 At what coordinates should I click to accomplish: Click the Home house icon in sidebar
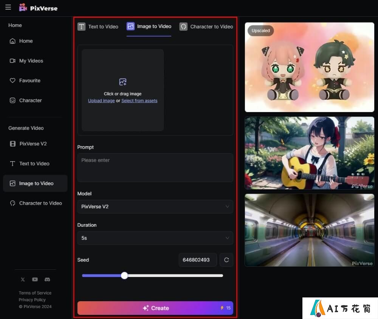tap(12, 41)
